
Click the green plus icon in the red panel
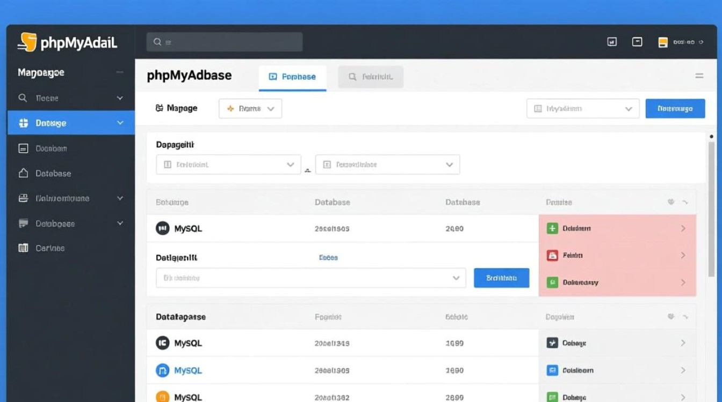(552, 228)
